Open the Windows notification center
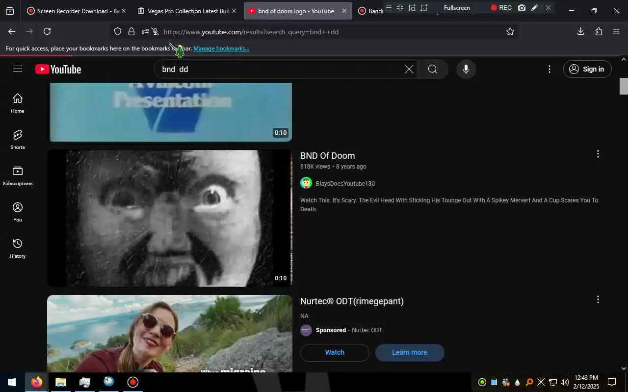Viewport: 628px width, 392px height. (x=612, y=382)
